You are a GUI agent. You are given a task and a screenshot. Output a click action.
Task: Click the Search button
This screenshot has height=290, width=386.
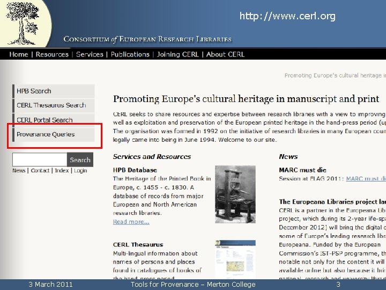click(80, 160)
